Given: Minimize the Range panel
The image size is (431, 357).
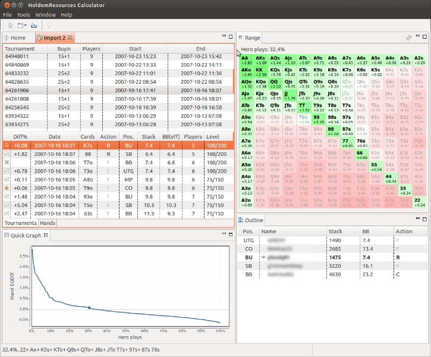Looking at the screenshot, I should (418, 36).
